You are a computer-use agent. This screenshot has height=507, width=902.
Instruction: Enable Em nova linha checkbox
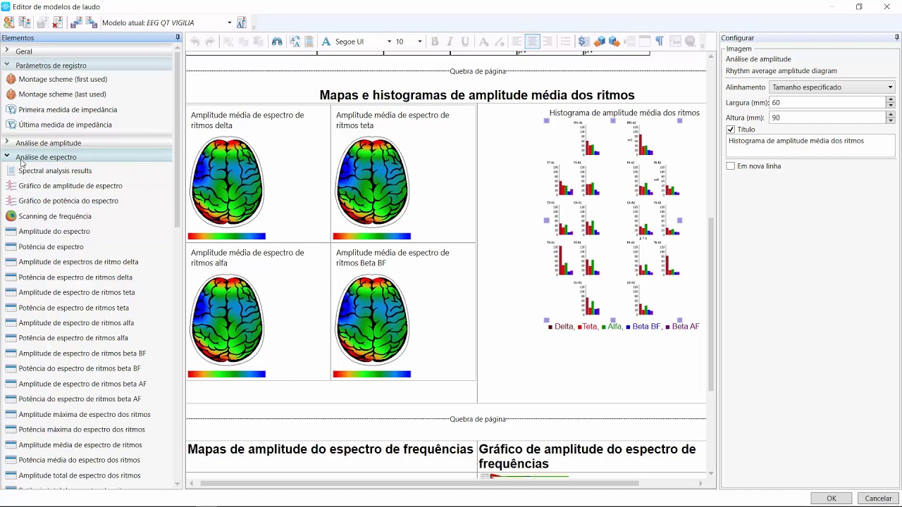coord(731,166)
